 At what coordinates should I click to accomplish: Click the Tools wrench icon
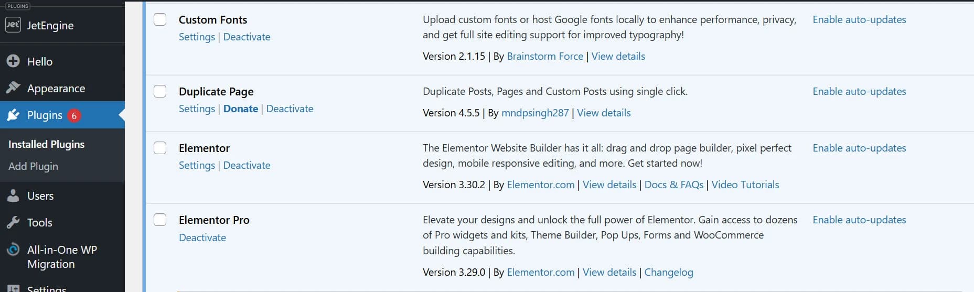[x=13, y=222]
